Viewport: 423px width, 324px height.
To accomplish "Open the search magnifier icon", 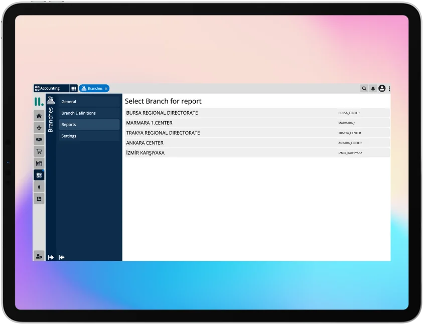I will pyautogui.click(x=364, y=89).
